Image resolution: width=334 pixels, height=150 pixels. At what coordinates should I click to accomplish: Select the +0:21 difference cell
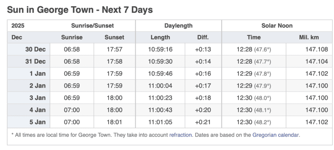pyautogui.click(x=203, y=122)
